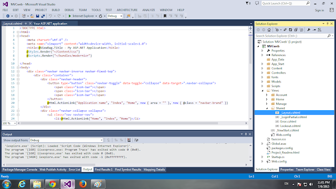Expand the References node
The width and height of the screenshot is (336, 189).
(262, 55)
